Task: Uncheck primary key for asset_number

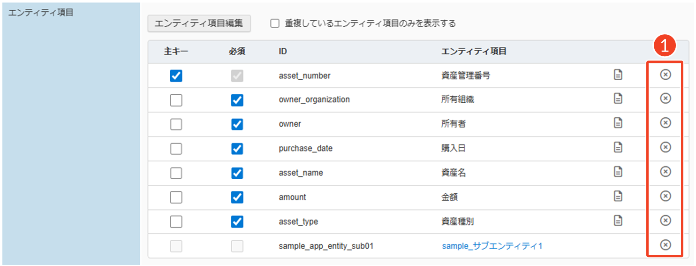Action: [176, 76]
